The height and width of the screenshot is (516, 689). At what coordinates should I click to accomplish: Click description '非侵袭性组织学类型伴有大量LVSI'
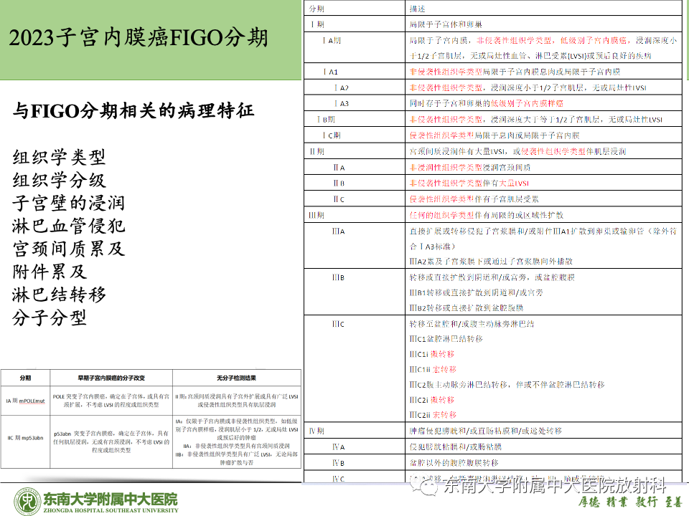pos(469,183)
